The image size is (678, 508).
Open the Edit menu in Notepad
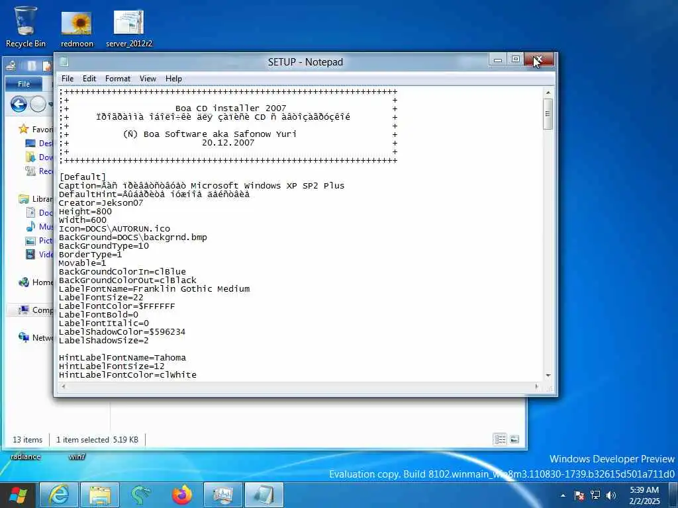click(x=89, y=79)
